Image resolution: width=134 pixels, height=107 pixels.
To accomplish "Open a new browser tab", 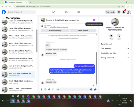I will (31, 2).
